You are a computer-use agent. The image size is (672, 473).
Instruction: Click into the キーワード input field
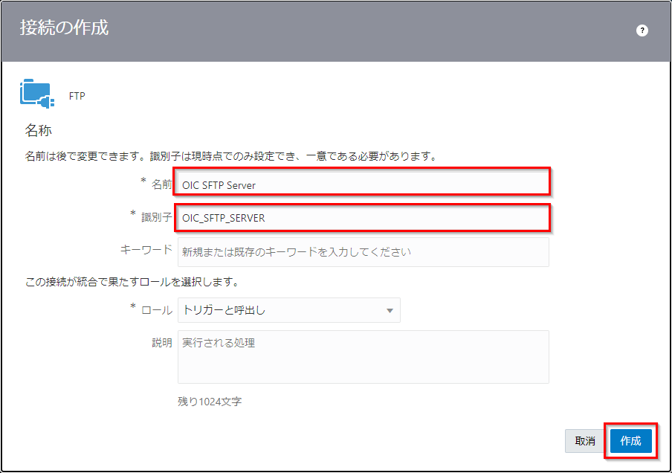(363, 252)
